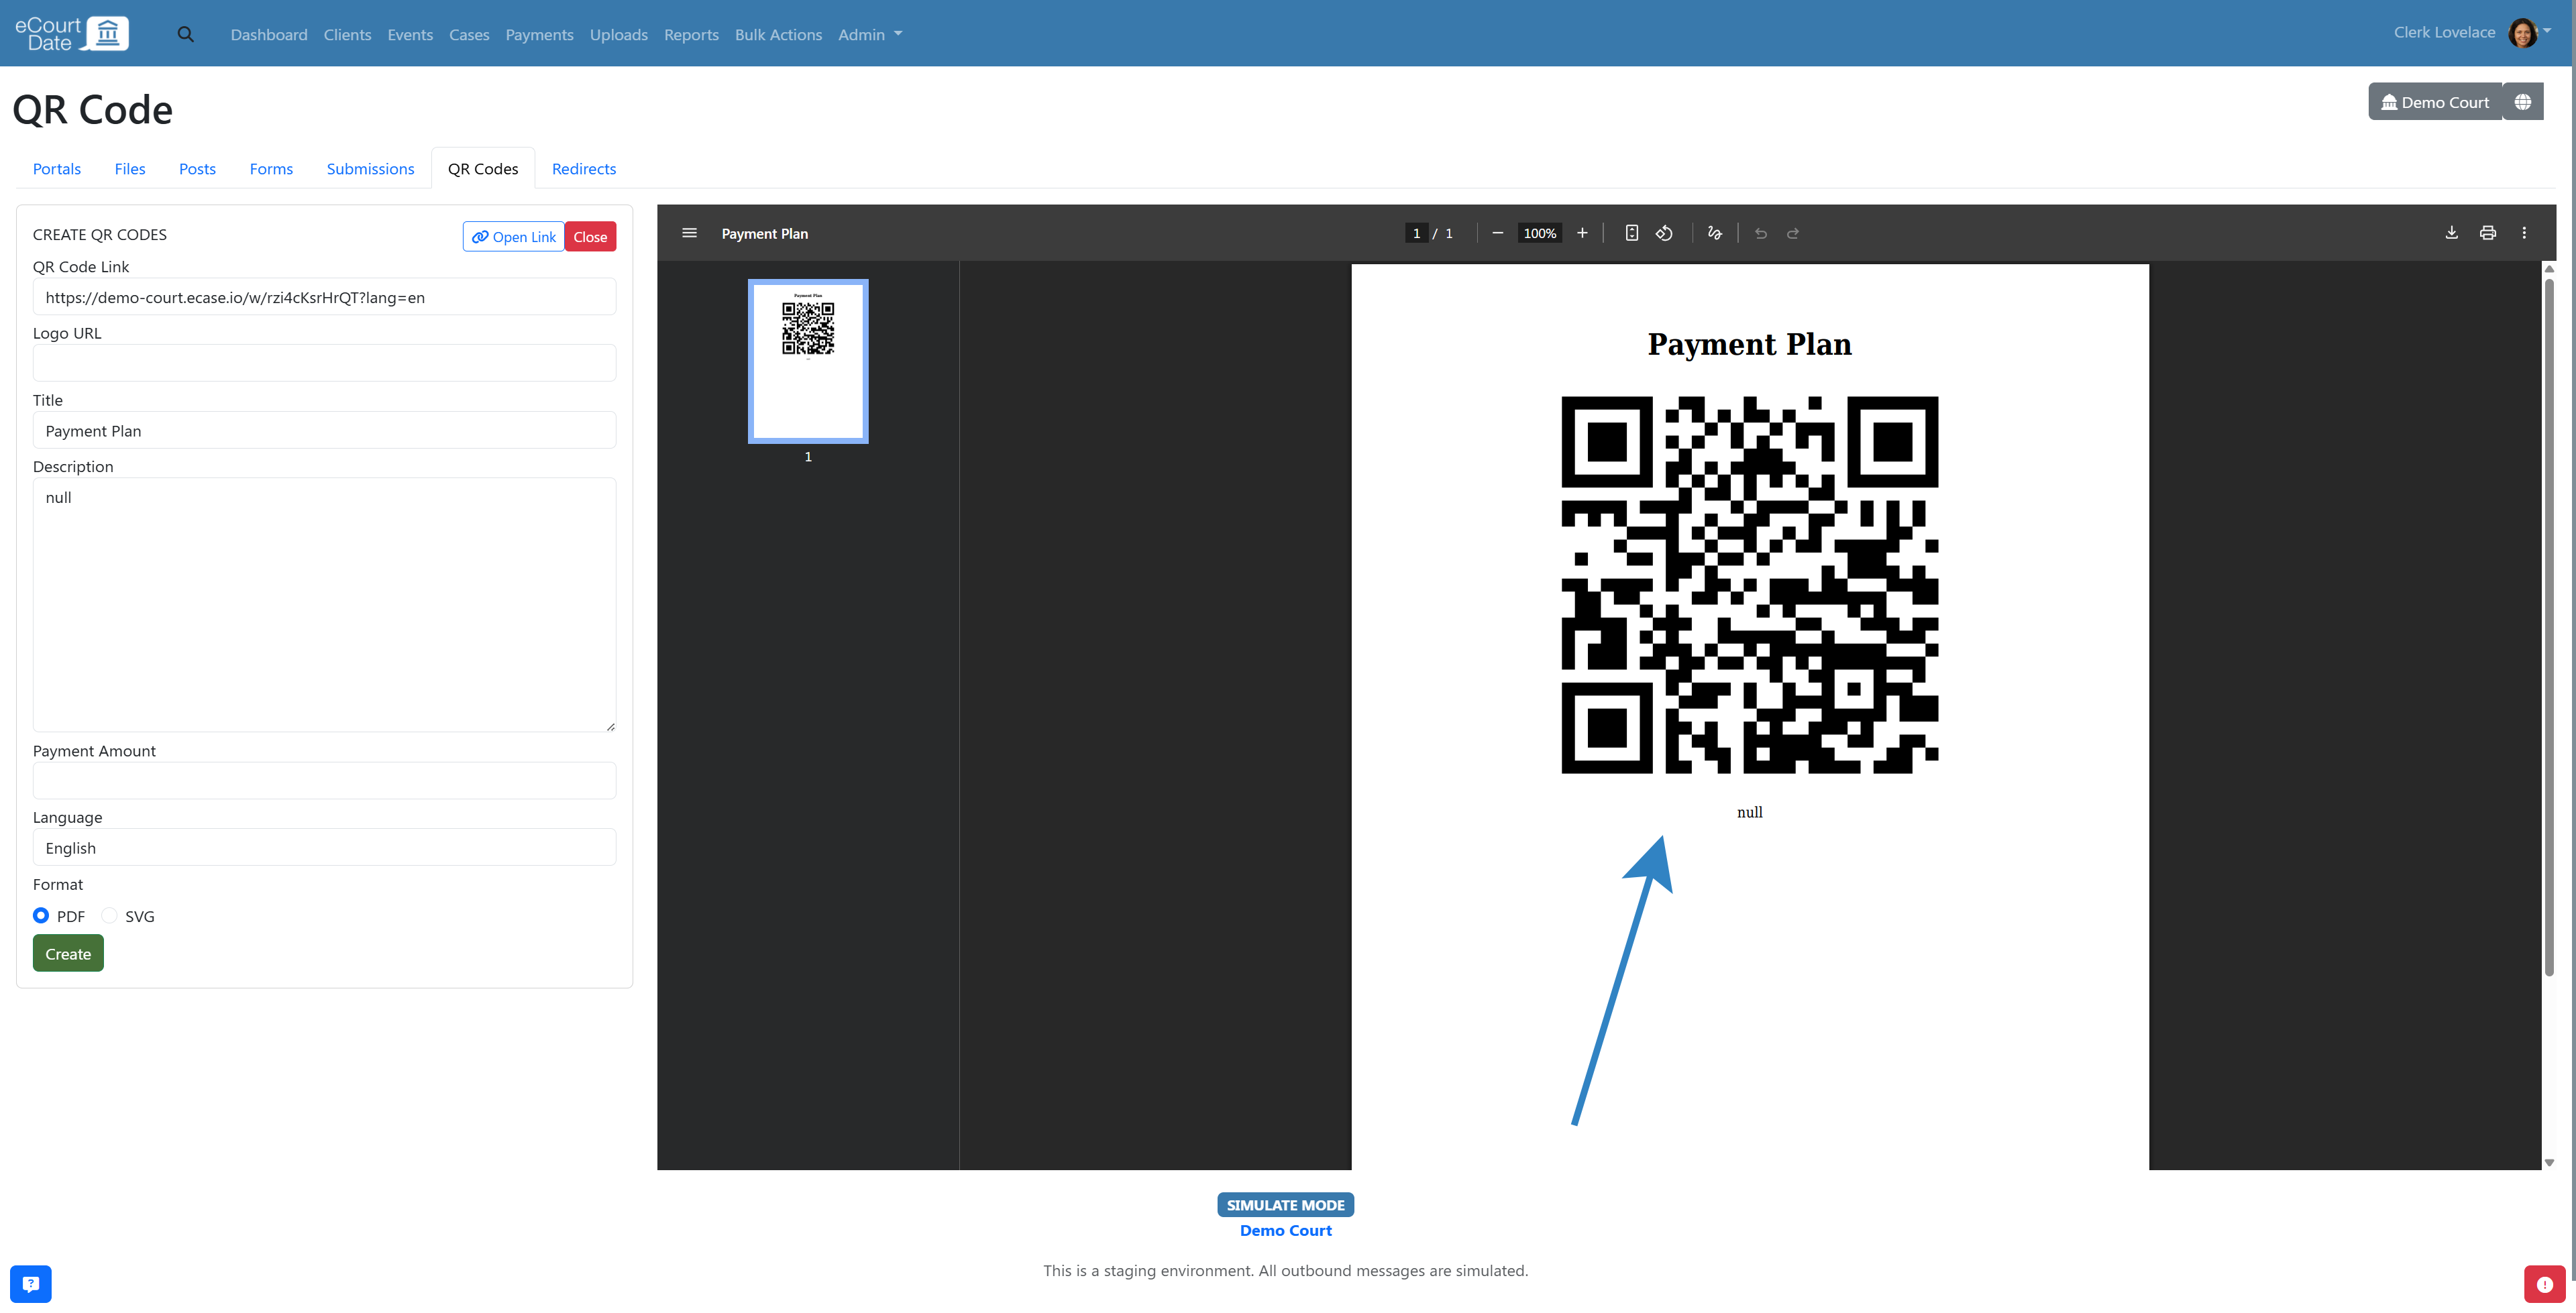Click the Open Link button
The width and height of the screenshot is (2576, 1313).
[x=514, y=237]
